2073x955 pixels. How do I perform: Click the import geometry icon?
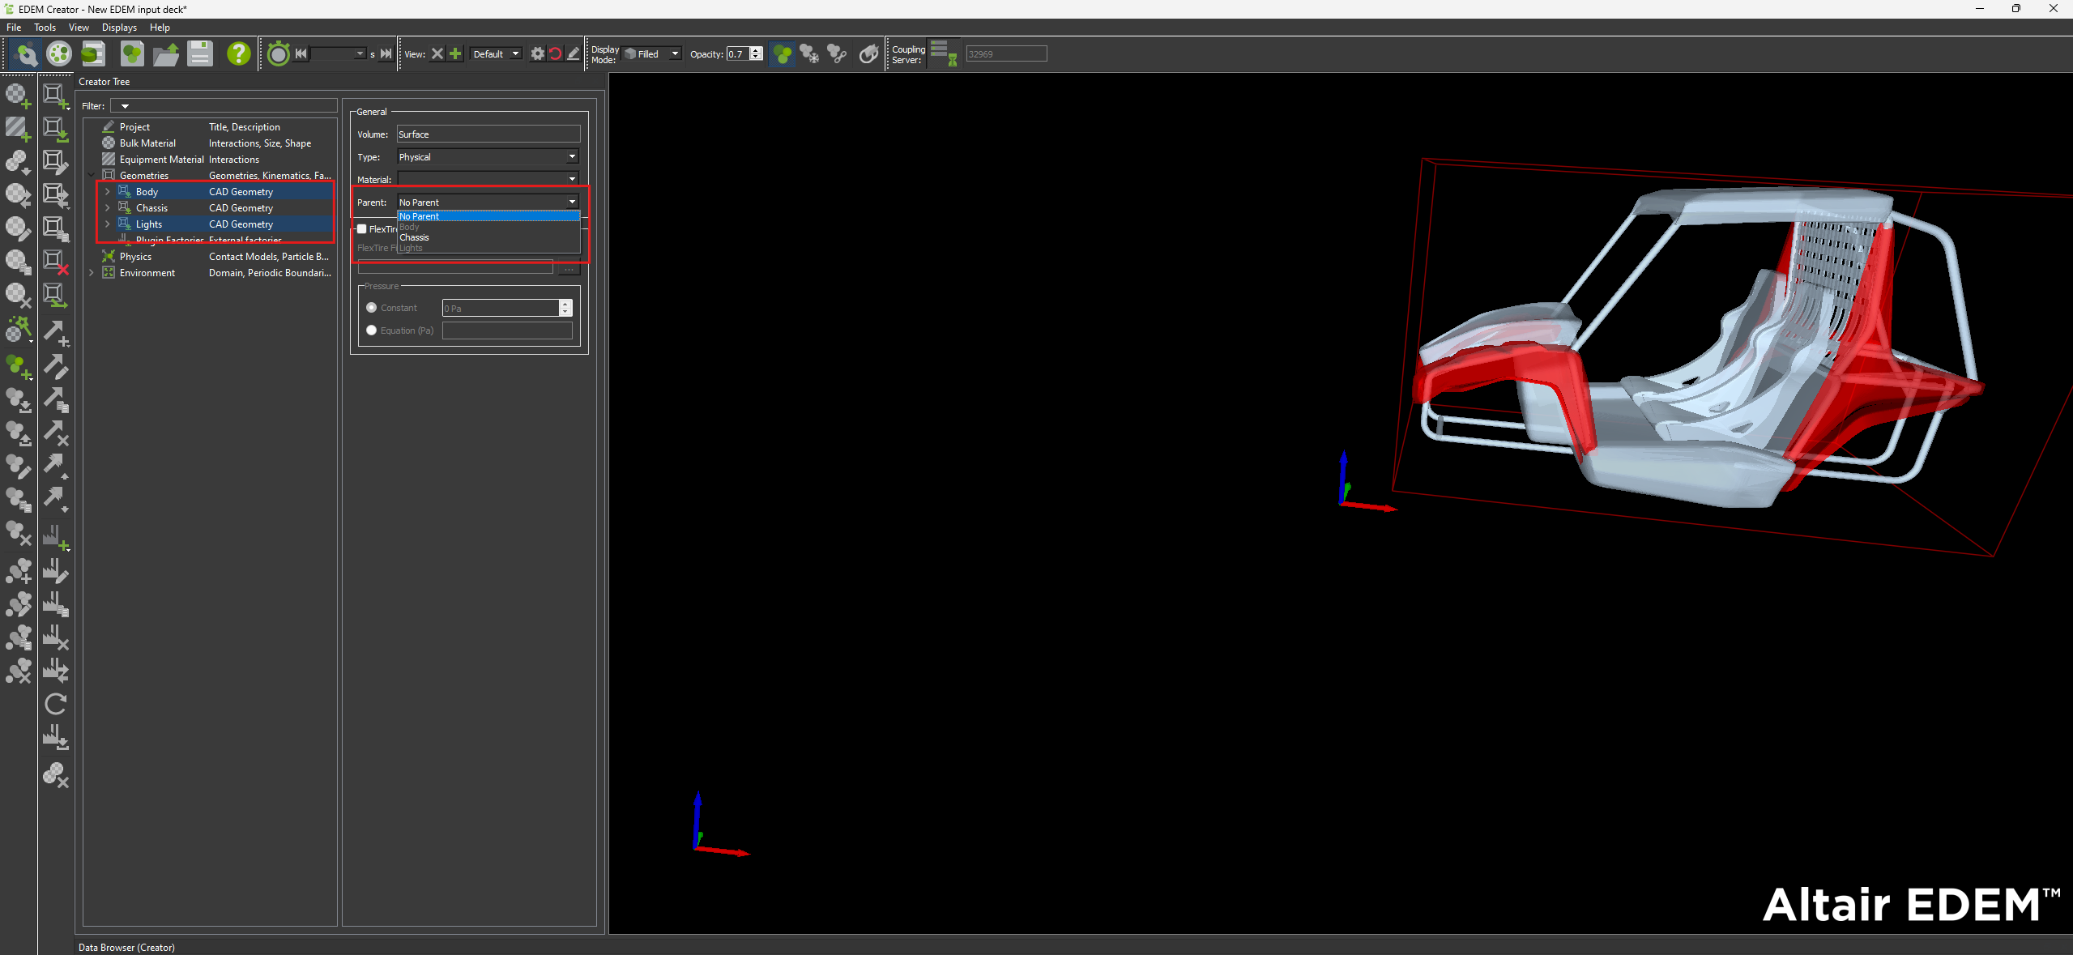[x=56, y=129]
